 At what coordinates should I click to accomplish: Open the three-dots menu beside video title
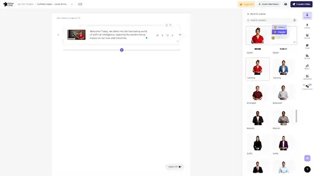[72, 4]
